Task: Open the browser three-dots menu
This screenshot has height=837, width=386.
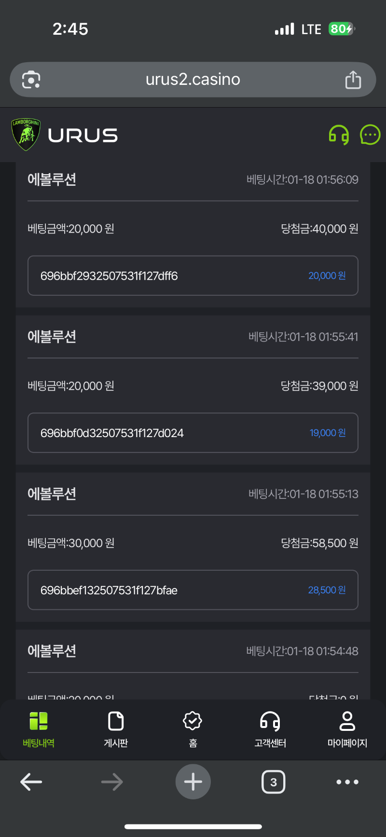Action: [347, 782]
